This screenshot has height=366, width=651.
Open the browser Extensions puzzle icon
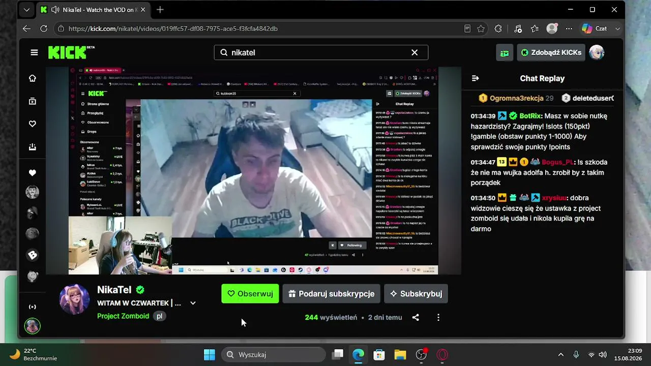tap(498, 28)
